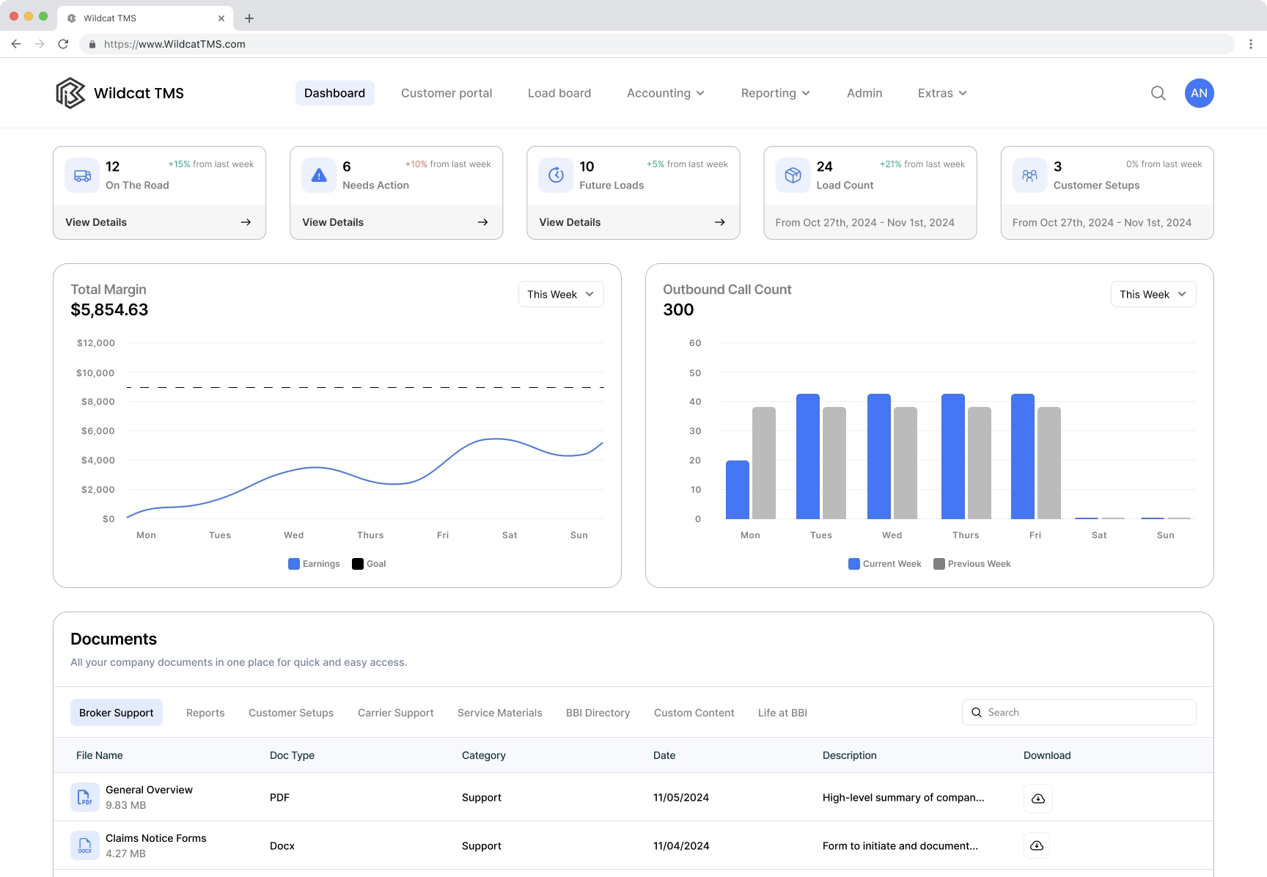Click the warning triangle icon on Needs Action card
This screenshot has height=877, width=1267.
(318, 175)
